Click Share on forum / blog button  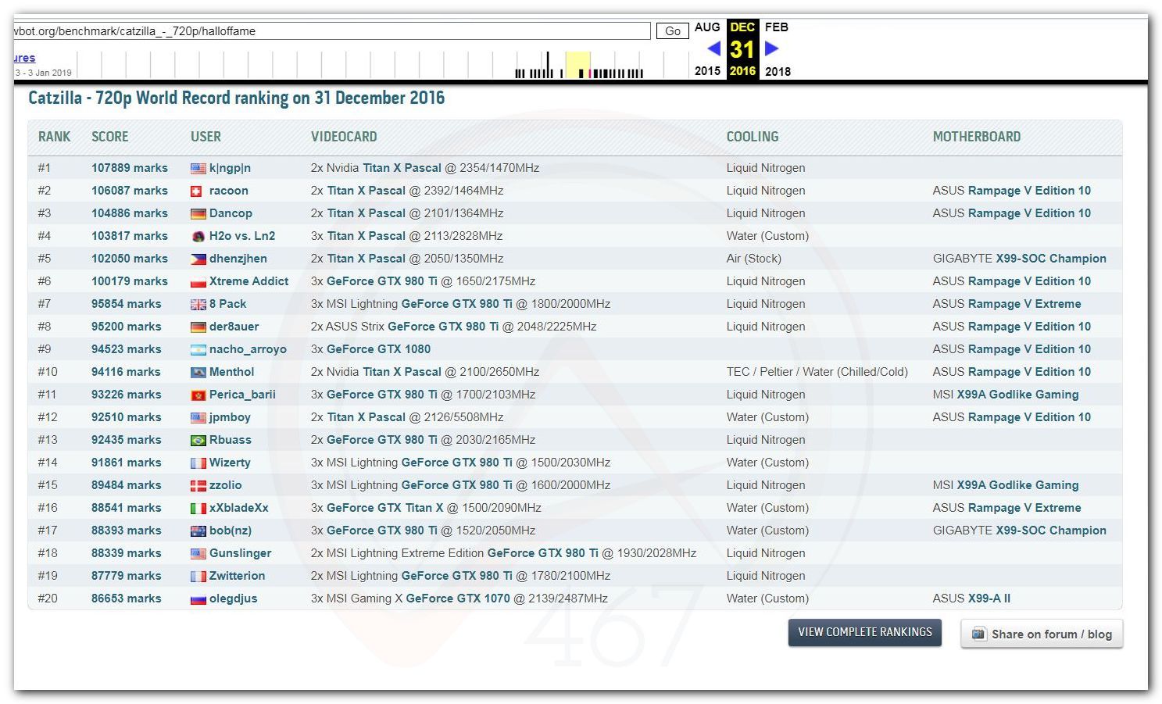pyautogui.click(x=1042, y=634)
